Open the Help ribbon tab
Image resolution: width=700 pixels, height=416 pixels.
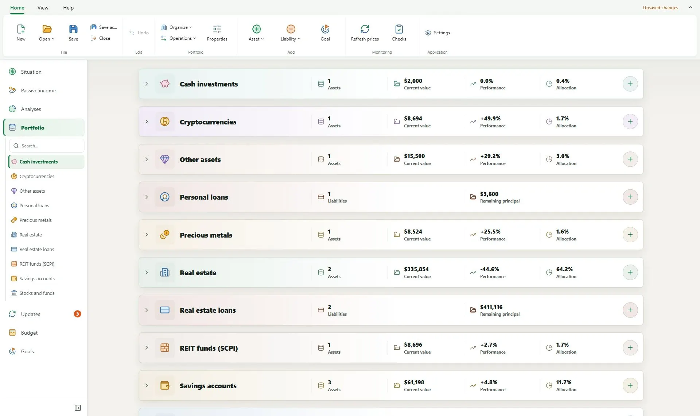68,8
